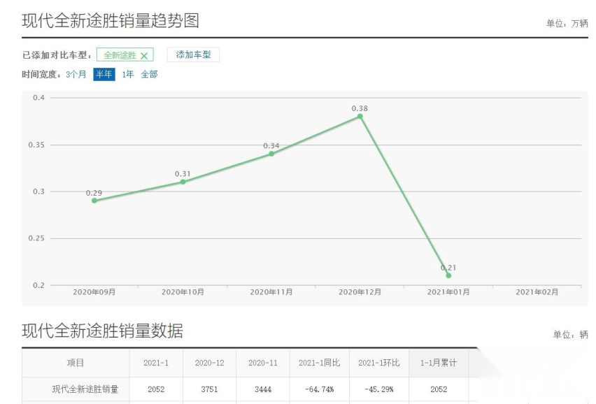Viewport: 596px width, 404px height.
Task: Click the 2020-11 column header
Action: point(263,363)
